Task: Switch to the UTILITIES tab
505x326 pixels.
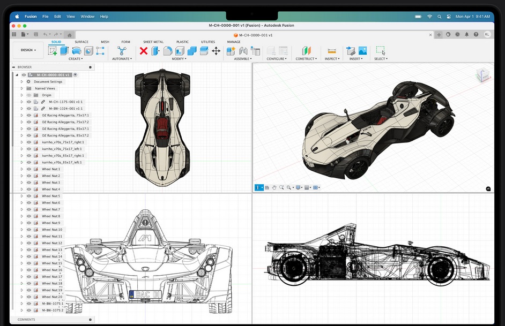Action: [x=208, y=42]
